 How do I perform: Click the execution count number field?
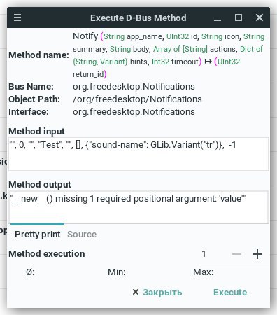pos(211,254)
